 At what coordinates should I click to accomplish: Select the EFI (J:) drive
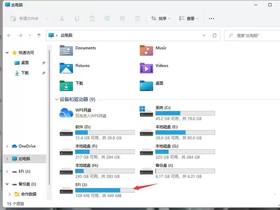(97, 190)
